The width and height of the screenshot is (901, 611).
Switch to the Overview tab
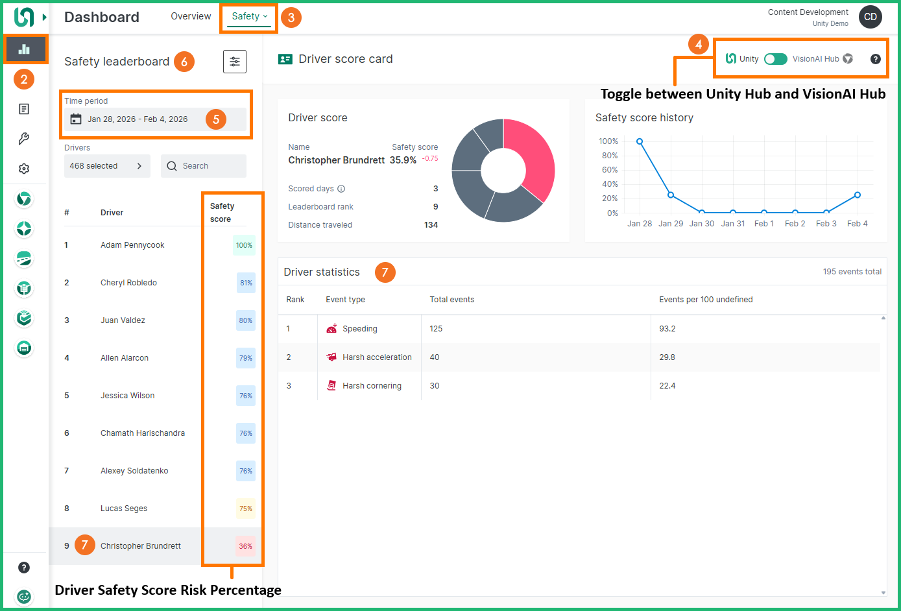pyautogui.click(x=191, y=17)
